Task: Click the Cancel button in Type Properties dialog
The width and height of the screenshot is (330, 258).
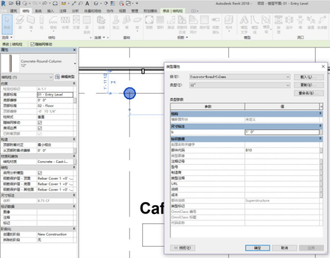Action: [284, 248]
